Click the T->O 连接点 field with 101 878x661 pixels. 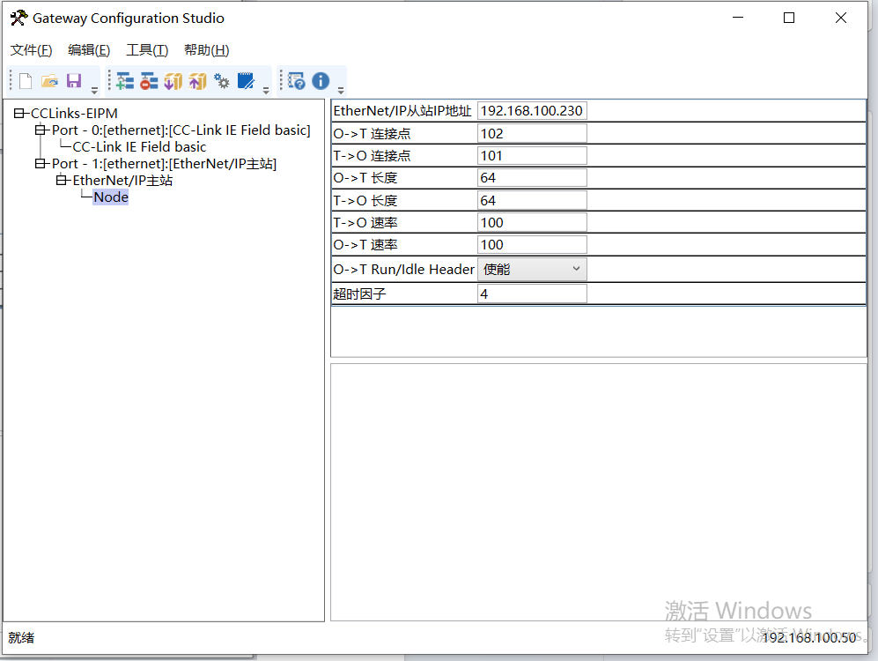(532, 156)
